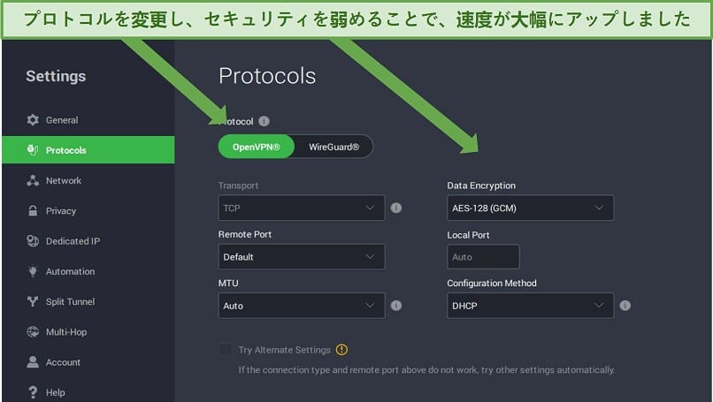Open Protocols settings section
Image resolution: width=713 pixels, height=402 pixels.
click(88, 150)
